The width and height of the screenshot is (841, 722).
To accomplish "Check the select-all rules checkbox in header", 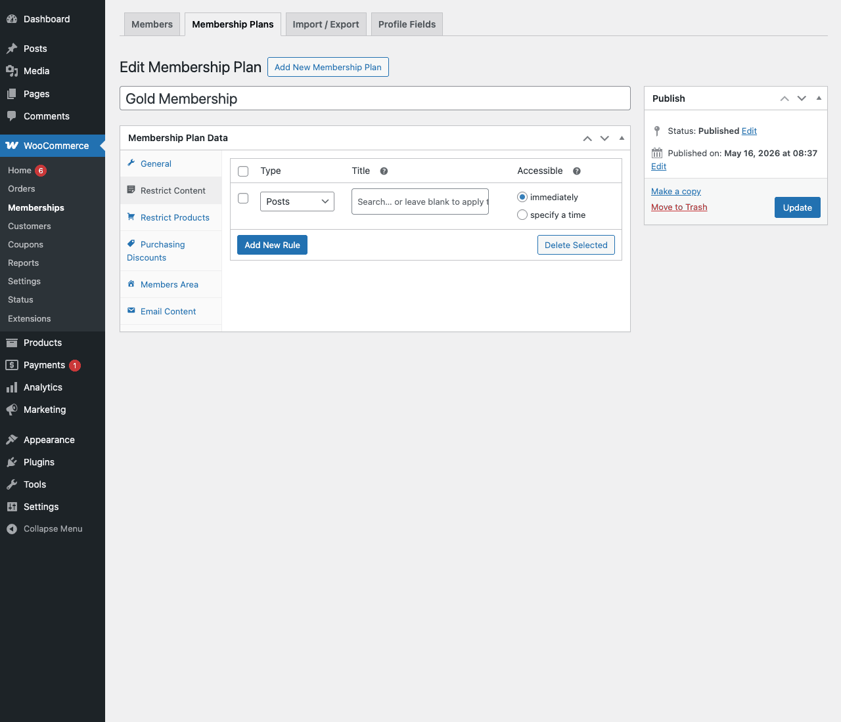I will 243,171.
